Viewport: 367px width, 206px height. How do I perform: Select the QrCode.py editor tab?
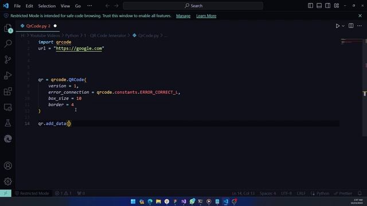[x=38, y=26]
